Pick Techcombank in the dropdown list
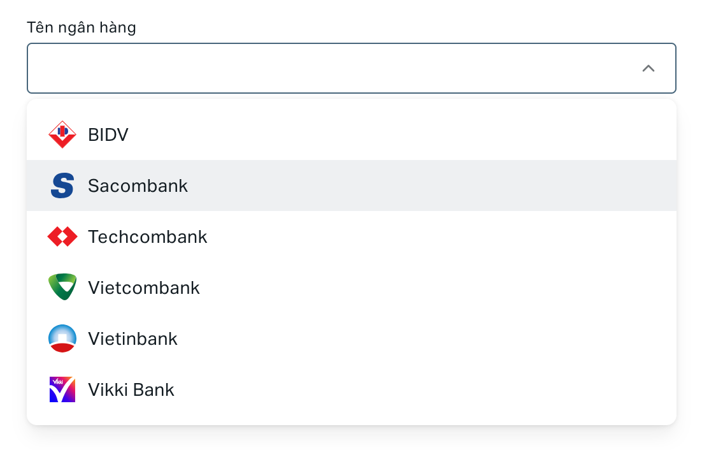 [148, 236]
